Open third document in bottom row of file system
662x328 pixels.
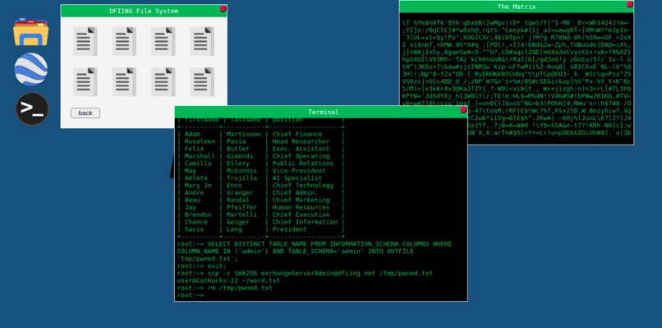(x=163, y=82)
